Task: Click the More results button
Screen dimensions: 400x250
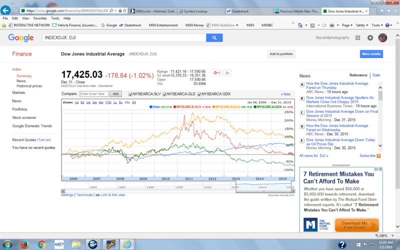Action: click(371, 54)
